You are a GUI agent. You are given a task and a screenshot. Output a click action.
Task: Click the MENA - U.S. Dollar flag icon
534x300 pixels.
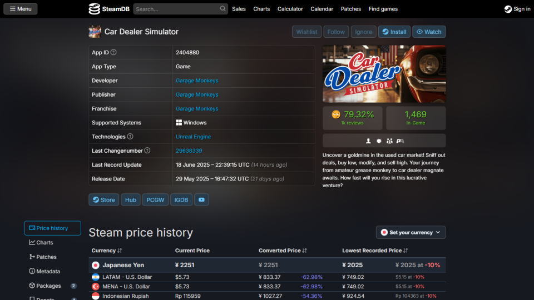point(95,287)
